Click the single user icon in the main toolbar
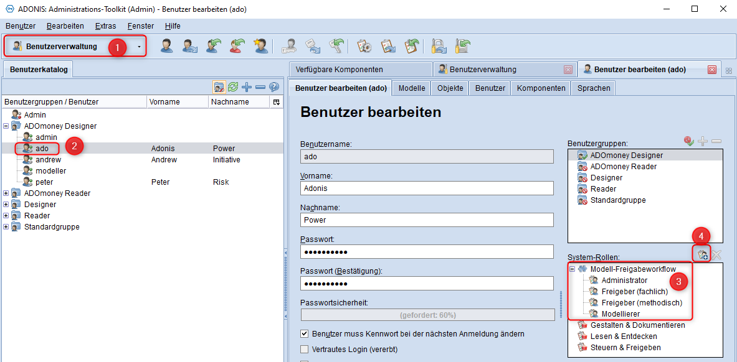The width and height of the screenshot is (737, 362). tap(168, 46)
